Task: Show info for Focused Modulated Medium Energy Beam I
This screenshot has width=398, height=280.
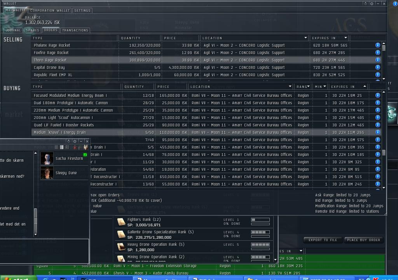Action: (x=378, y=95)
